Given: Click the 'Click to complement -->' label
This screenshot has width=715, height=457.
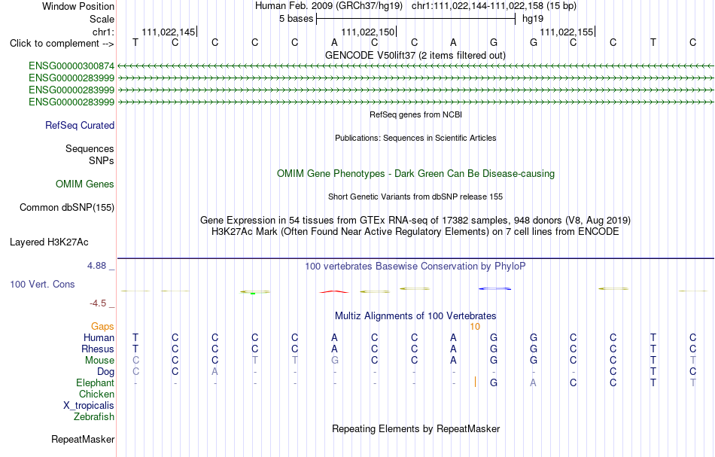Looking at the screenshot, I should (62, 44).
